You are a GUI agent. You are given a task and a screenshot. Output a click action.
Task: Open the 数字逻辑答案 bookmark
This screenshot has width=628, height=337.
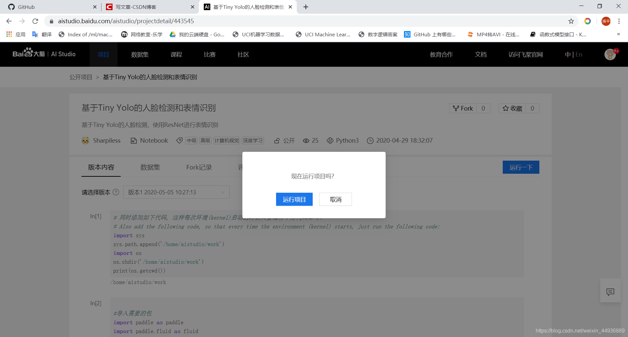click(378, 34)
